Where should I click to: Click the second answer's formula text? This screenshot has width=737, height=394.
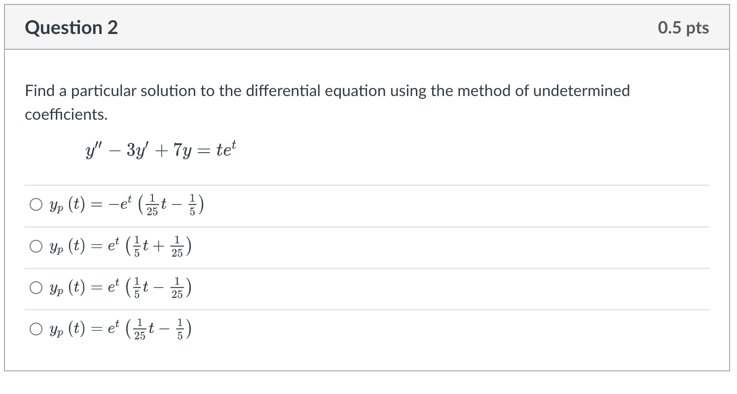point(120,246)
